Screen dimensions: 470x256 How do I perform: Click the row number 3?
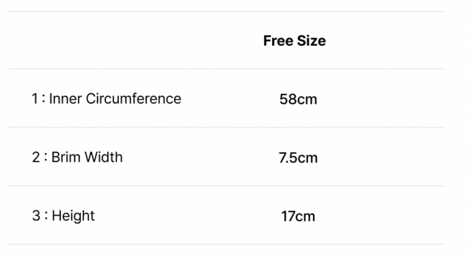click(x=36, y=216)
